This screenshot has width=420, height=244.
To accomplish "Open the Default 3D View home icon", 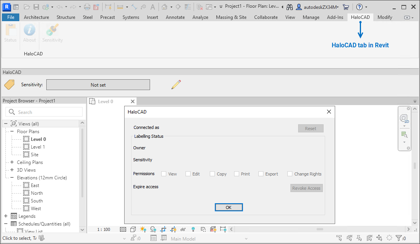I will (164, 7).
